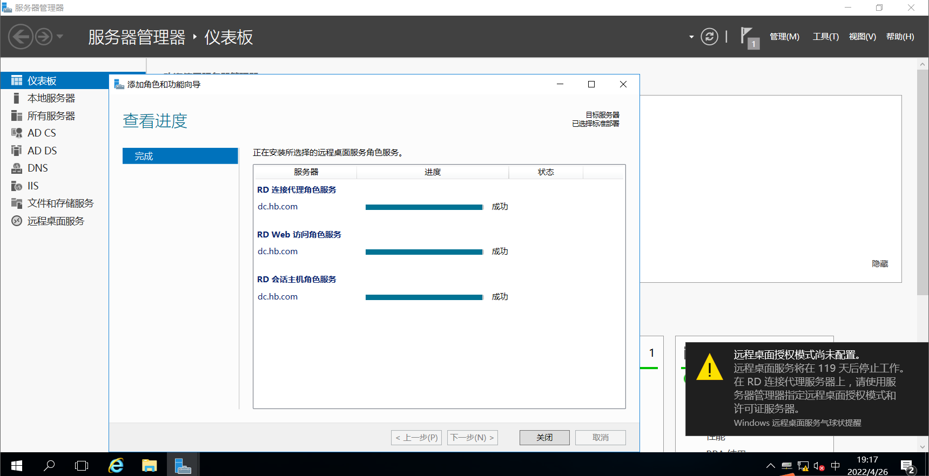929x476 pixels.
Task: Click the 文件和存储服务 sidebar icon
Action: [x=17, y=203]
